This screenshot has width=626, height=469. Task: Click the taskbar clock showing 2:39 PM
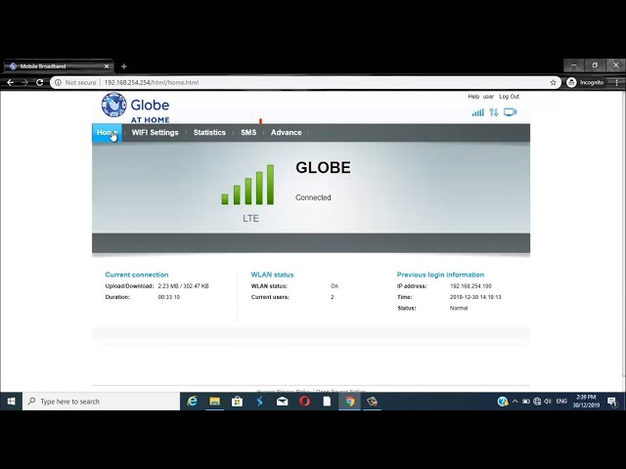click(586, 402)
